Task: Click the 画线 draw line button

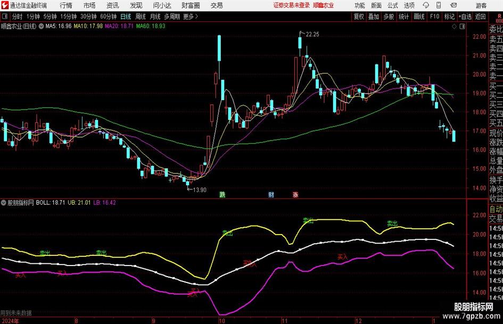Action: click(x=419, y=16)
